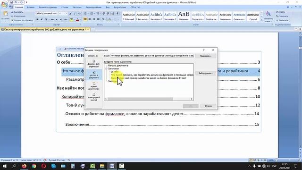Click Выбор рамки button in dialog
The width and height of the screenshot is (302, 170).
coord(206,73)
